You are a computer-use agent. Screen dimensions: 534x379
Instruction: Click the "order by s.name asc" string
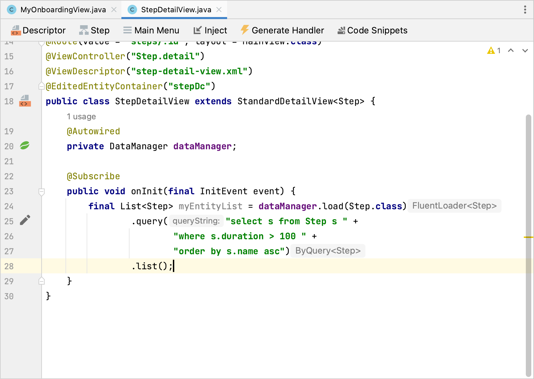point(229,251)
